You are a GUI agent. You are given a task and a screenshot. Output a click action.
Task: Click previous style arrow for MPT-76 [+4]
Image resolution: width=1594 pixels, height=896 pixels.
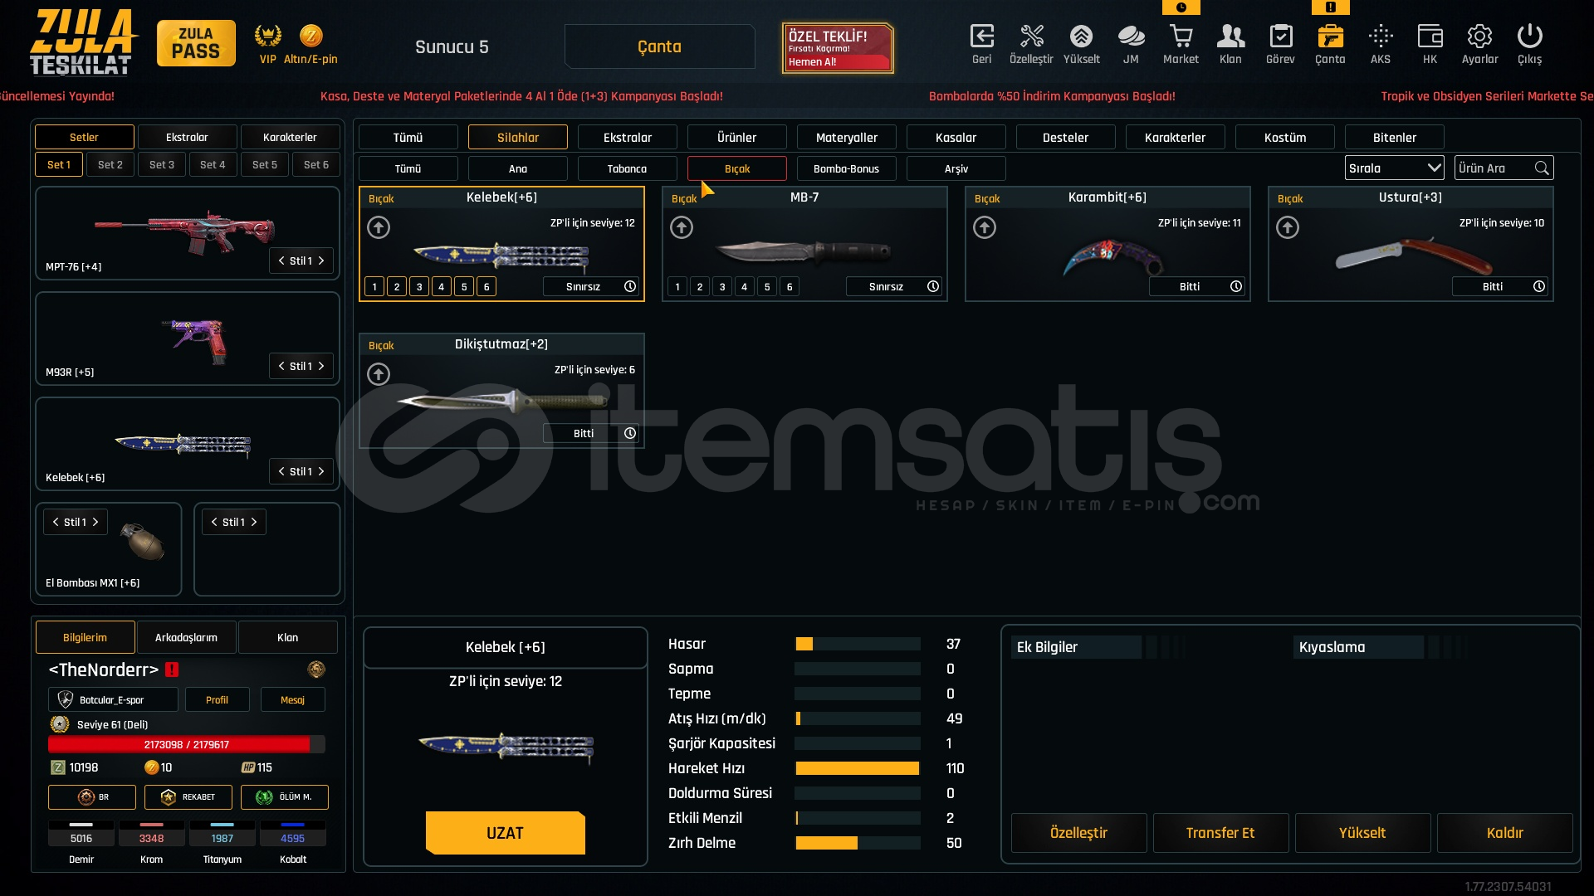[281, 261]
